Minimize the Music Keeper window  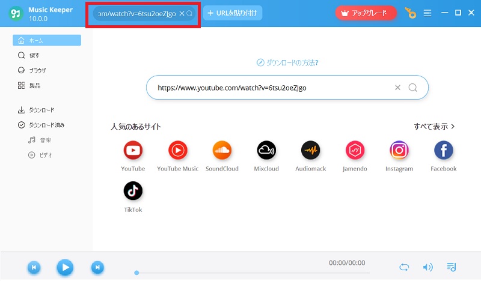click(x=444, y=13)
